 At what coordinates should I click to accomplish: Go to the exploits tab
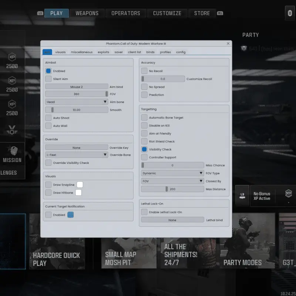pos(104,52)
